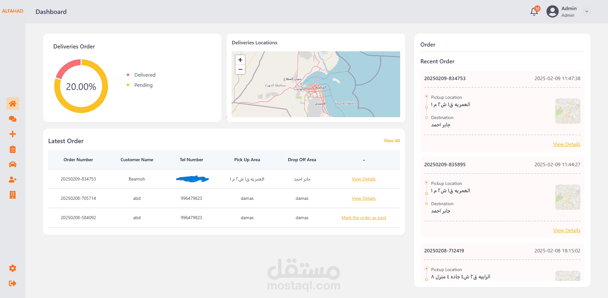Open map thumbnail of recent order 20250209-835895
608x298 pixels.
pyautogui.click(x=567, y=197)
